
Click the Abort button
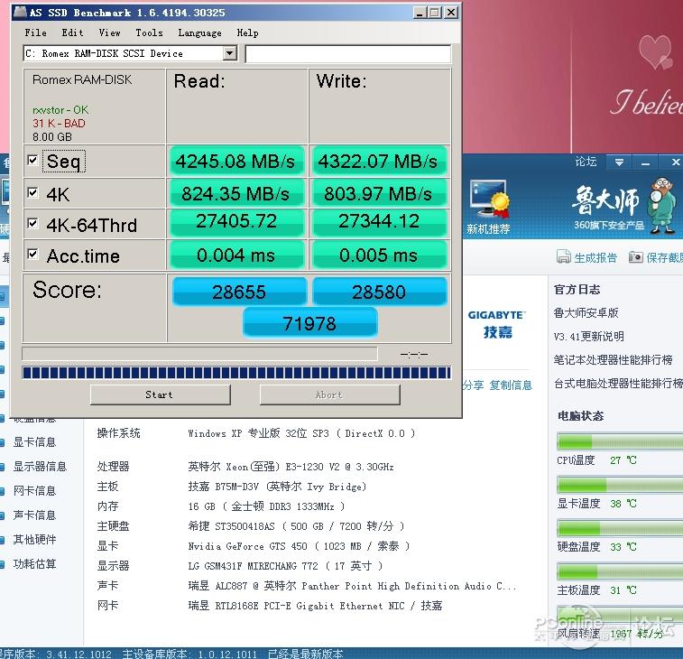[329, 394]
